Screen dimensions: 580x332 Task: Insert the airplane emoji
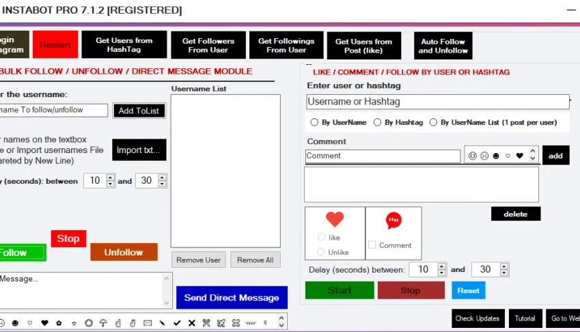pyautogui.click(x=221, y=323)
